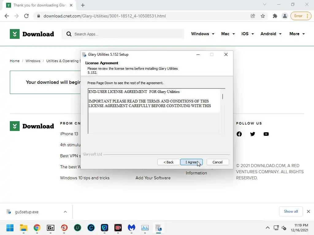Click the browser forward arrow
This screenshot has width=314, height=235.
[x=17, y=16]
